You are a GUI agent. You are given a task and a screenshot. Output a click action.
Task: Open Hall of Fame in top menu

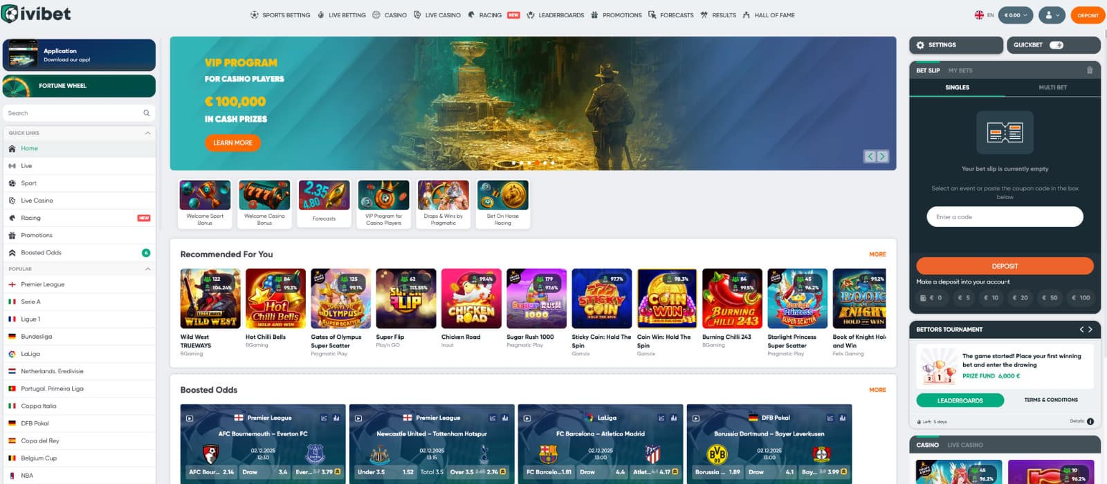pyautogui.click(x=769, y=15)
